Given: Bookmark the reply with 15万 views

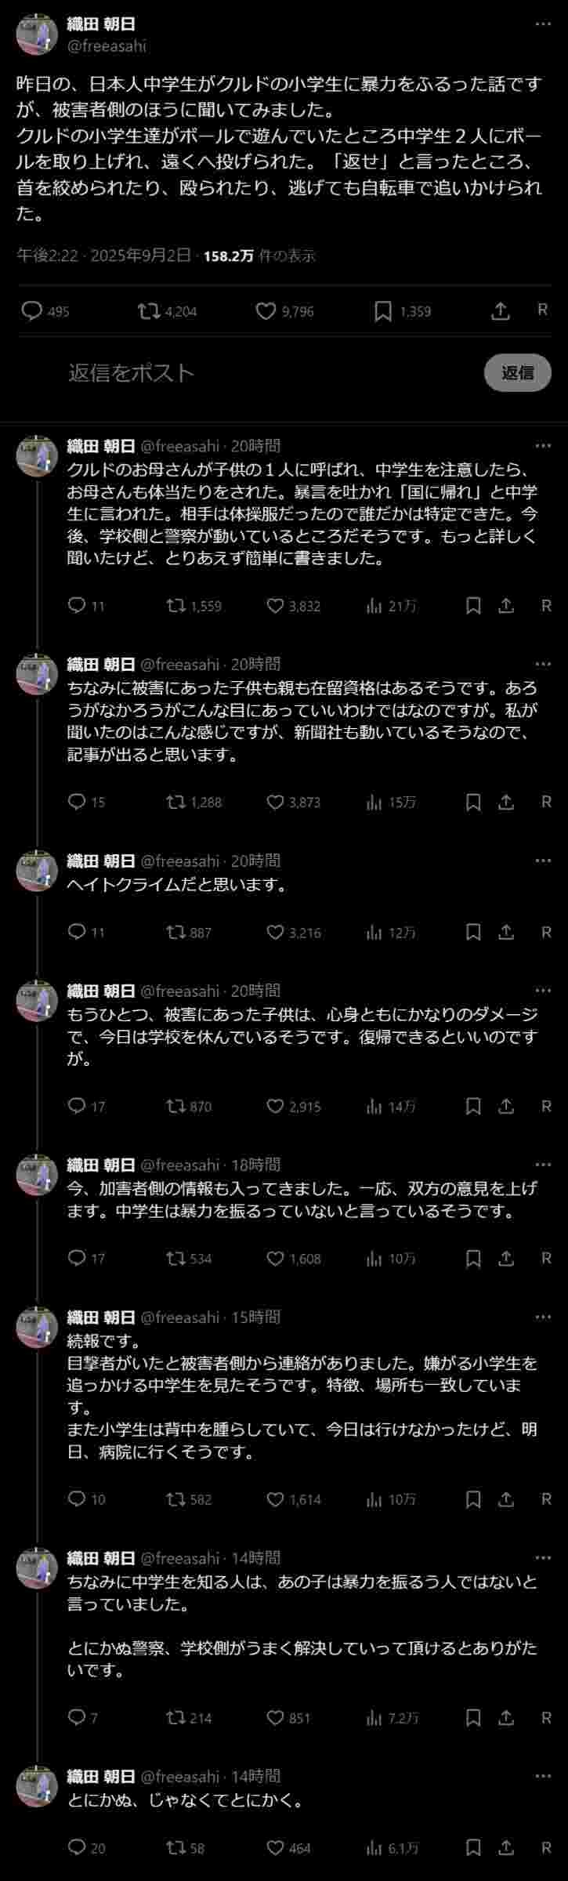Looking at the screenshot, I should pos(473,802).
